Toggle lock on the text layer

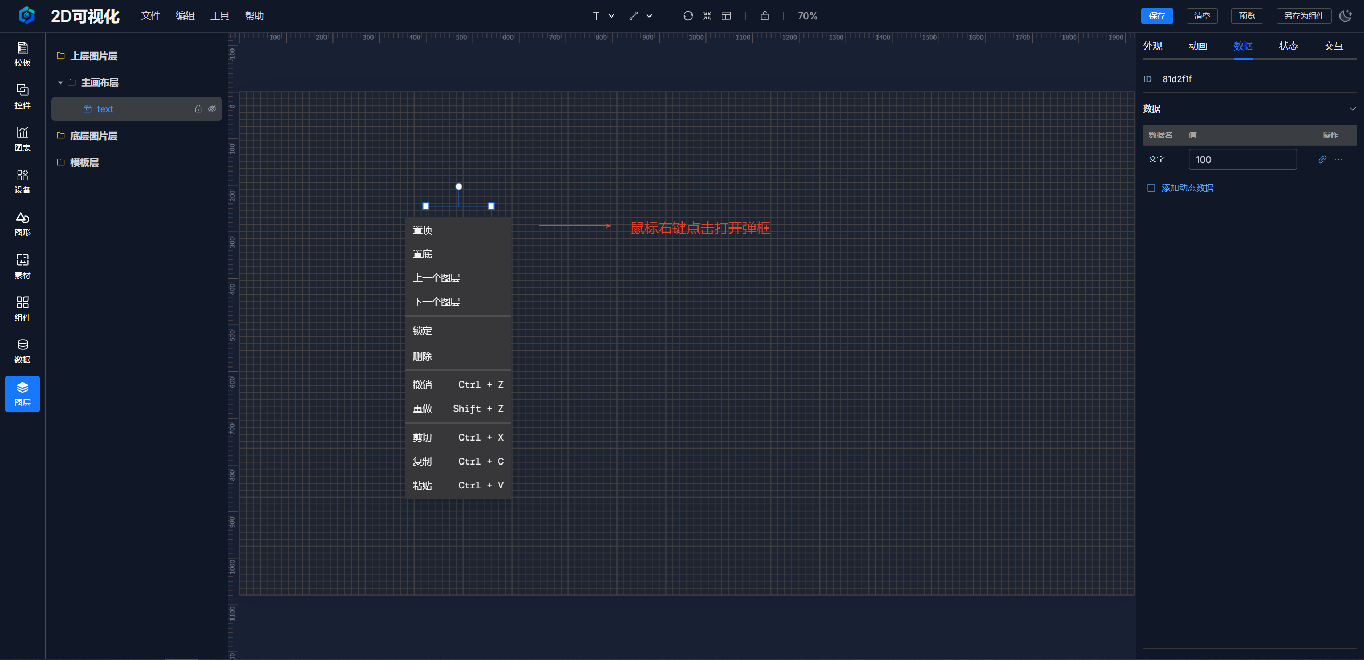198,109
